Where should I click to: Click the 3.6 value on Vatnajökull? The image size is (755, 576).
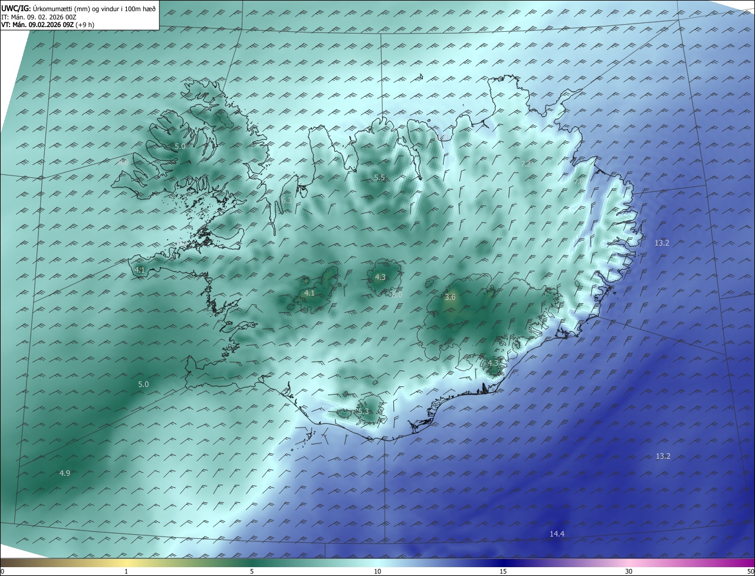(x=450, y=297)
